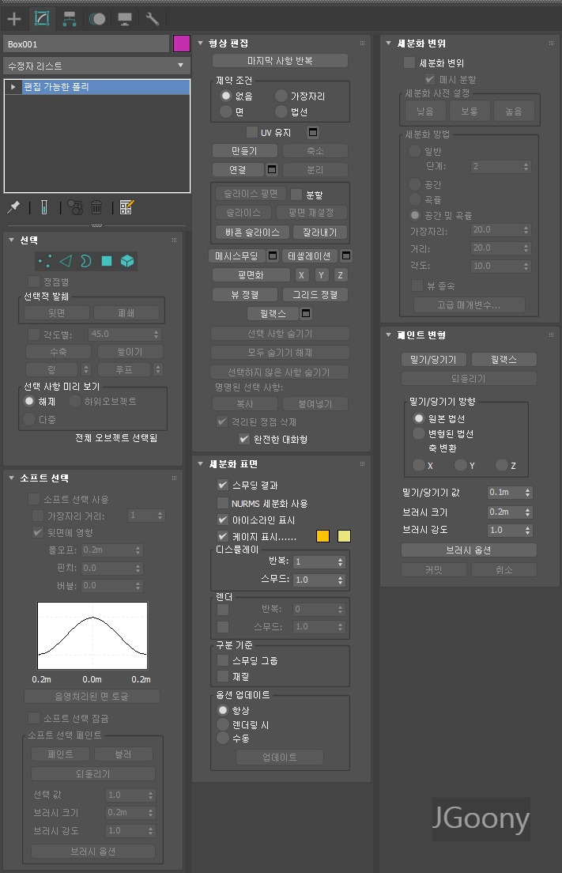Image resolution: width=562 pixels, height=873 pixels.
Task: Select 렌더링 시 update option radio
Action: 223,724
